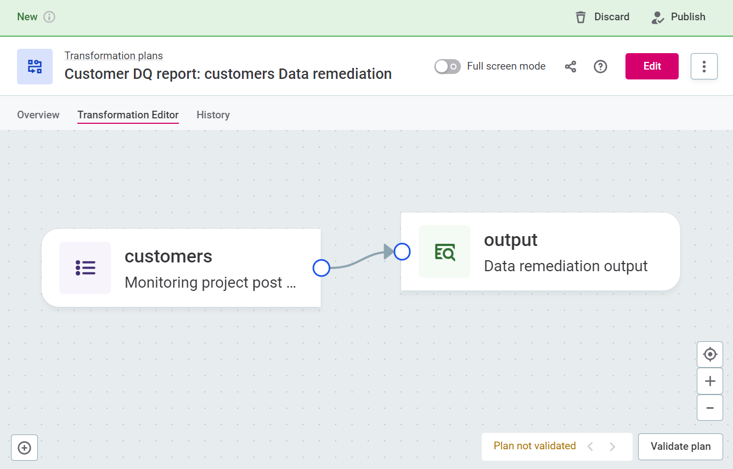Click the Publish button

point(678,17)
